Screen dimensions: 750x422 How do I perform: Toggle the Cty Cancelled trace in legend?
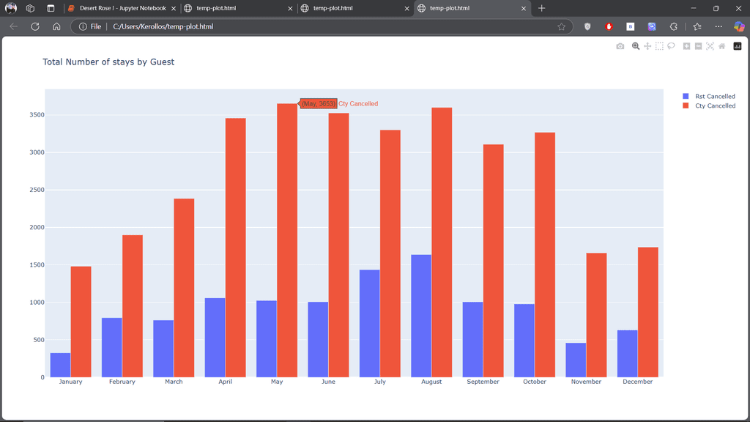tap(709, 105)
